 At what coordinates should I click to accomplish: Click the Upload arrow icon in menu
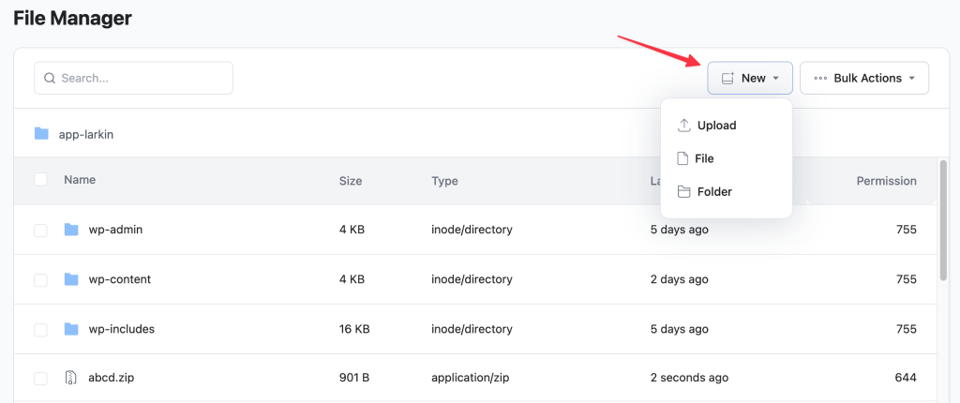(x=683, y=125)
